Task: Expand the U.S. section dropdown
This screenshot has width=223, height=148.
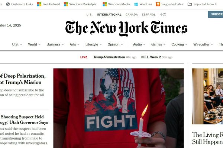Action: [x=21, y=44]
